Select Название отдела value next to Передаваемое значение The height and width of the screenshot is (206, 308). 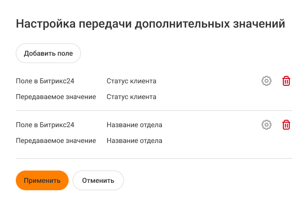click(x=134, y=140)
